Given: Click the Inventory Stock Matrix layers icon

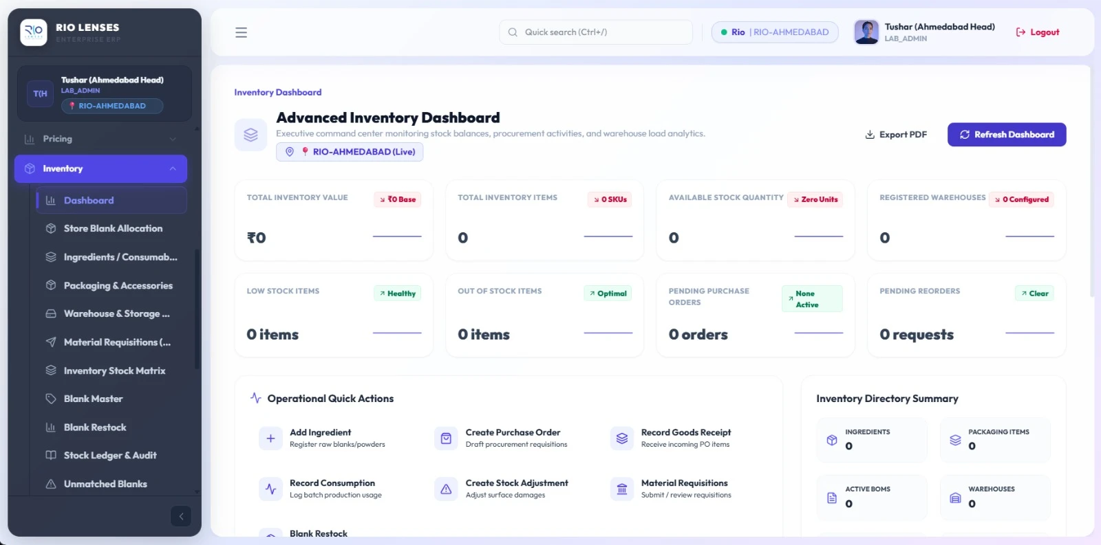Looking at the screenshot, I should (x=51, y=370).
